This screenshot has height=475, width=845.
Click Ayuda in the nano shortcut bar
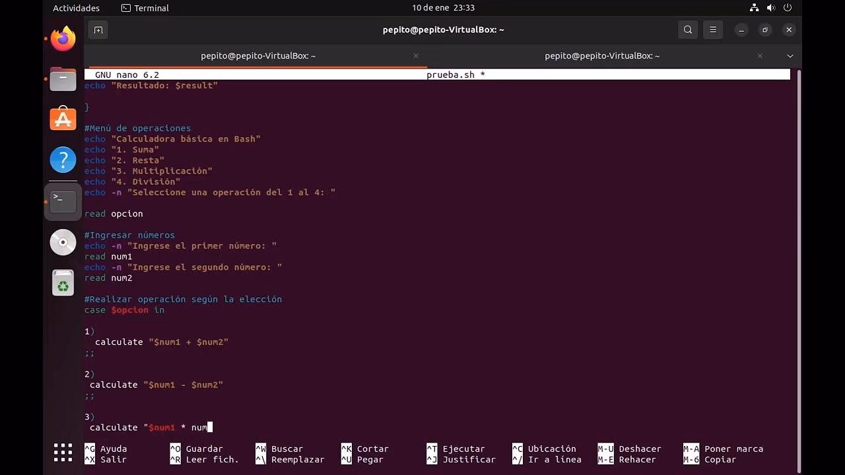coord(113,449)
